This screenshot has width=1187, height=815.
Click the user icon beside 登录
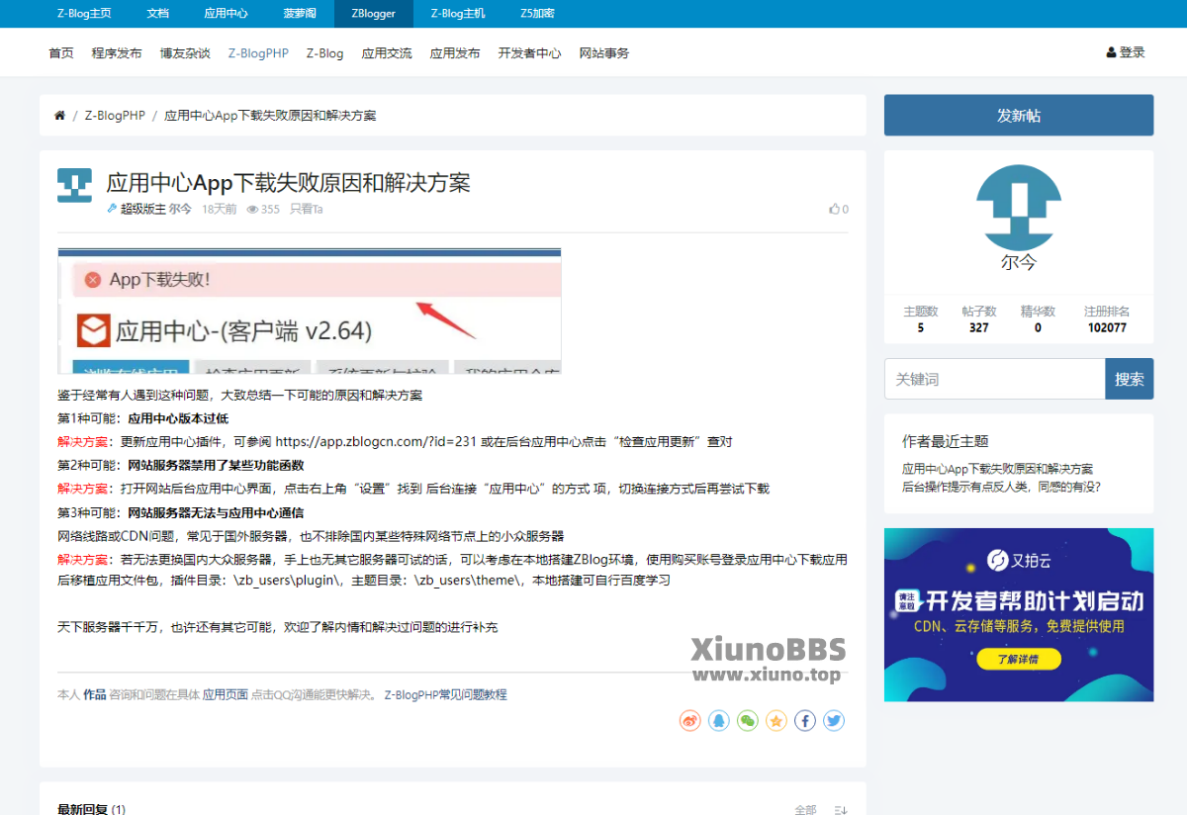tap(1111, 52)
